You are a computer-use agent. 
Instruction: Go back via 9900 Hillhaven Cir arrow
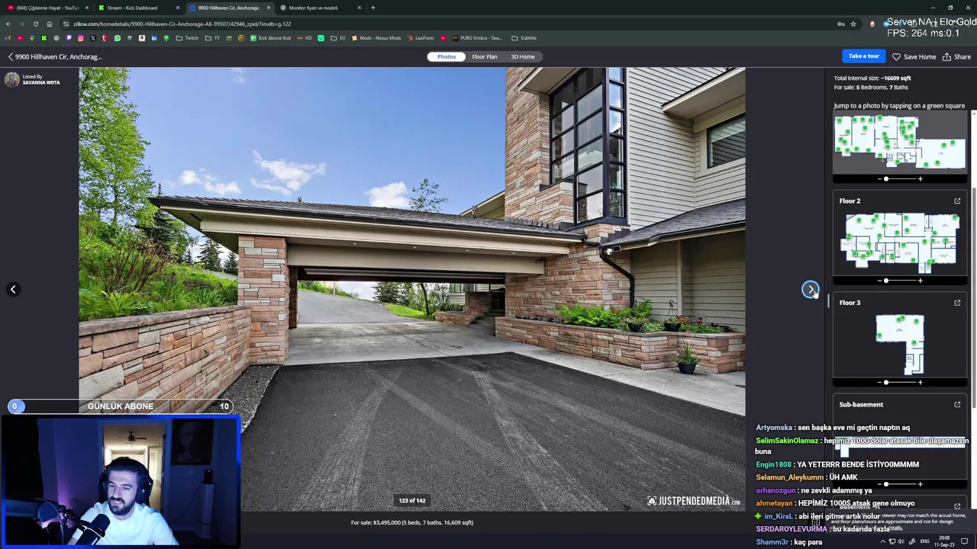point(11,56)
